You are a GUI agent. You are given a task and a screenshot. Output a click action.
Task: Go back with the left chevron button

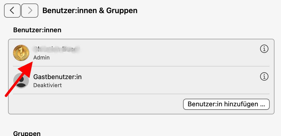[x=12, y=10]
